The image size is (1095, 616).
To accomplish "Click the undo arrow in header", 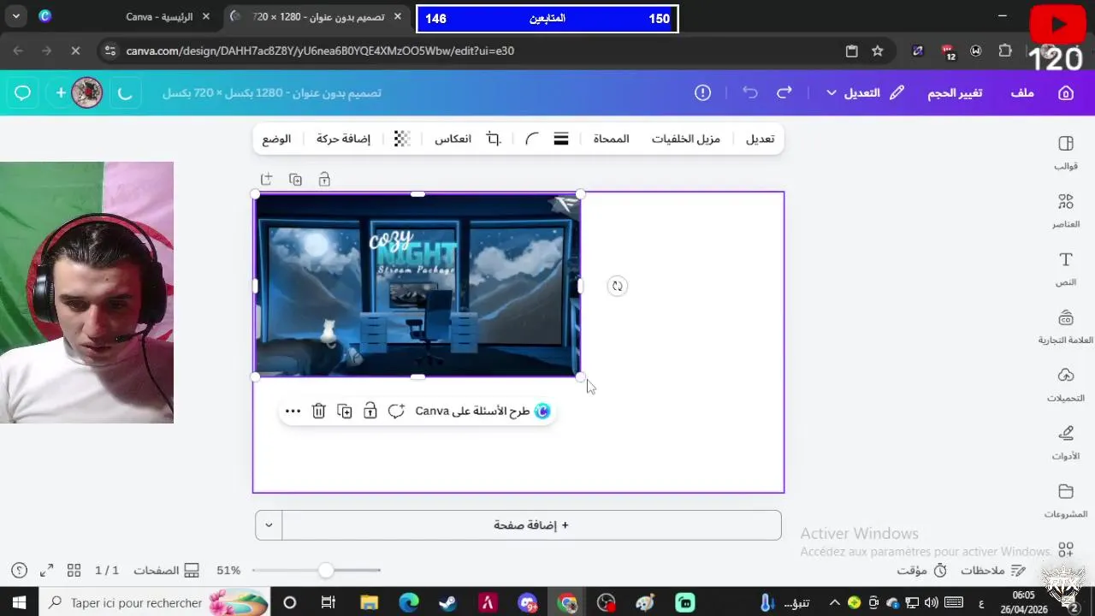I will (750, 92).
